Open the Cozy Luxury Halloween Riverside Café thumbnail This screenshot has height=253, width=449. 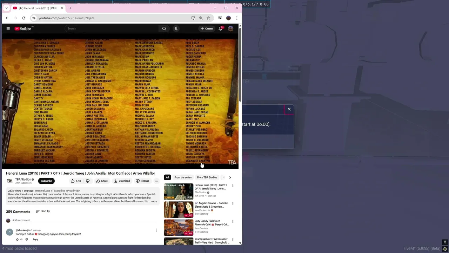click(179, 227)
